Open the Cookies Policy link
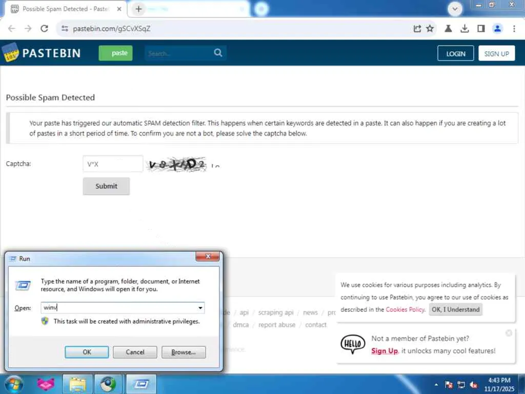The image size is (525, 394). (x=405, y=309)
